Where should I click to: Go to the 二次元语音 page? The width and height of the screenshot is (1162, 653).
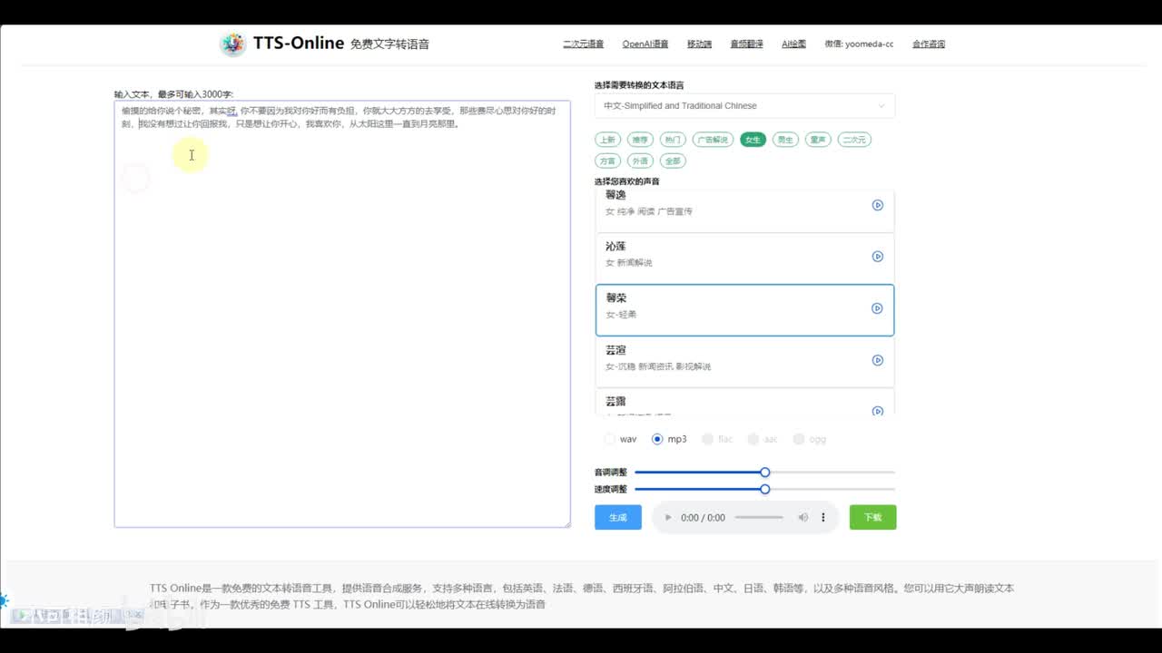click(583, 44)
